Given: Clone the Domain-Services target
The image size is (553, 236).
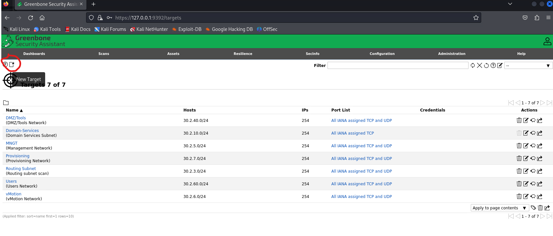Looking at the screenshot, I should pyautogui.click(x=533, y=133).
